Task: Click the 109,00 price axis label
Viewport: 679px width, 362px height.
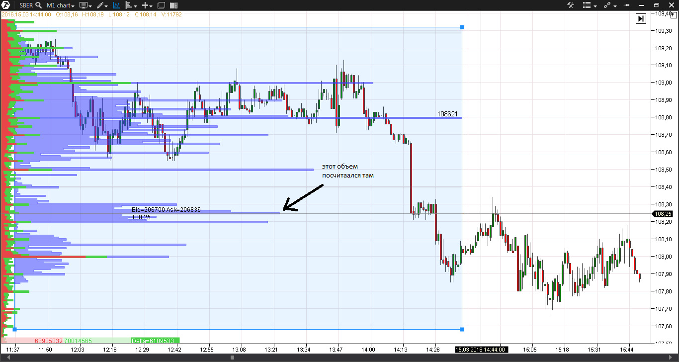Action: click(664, 83)
